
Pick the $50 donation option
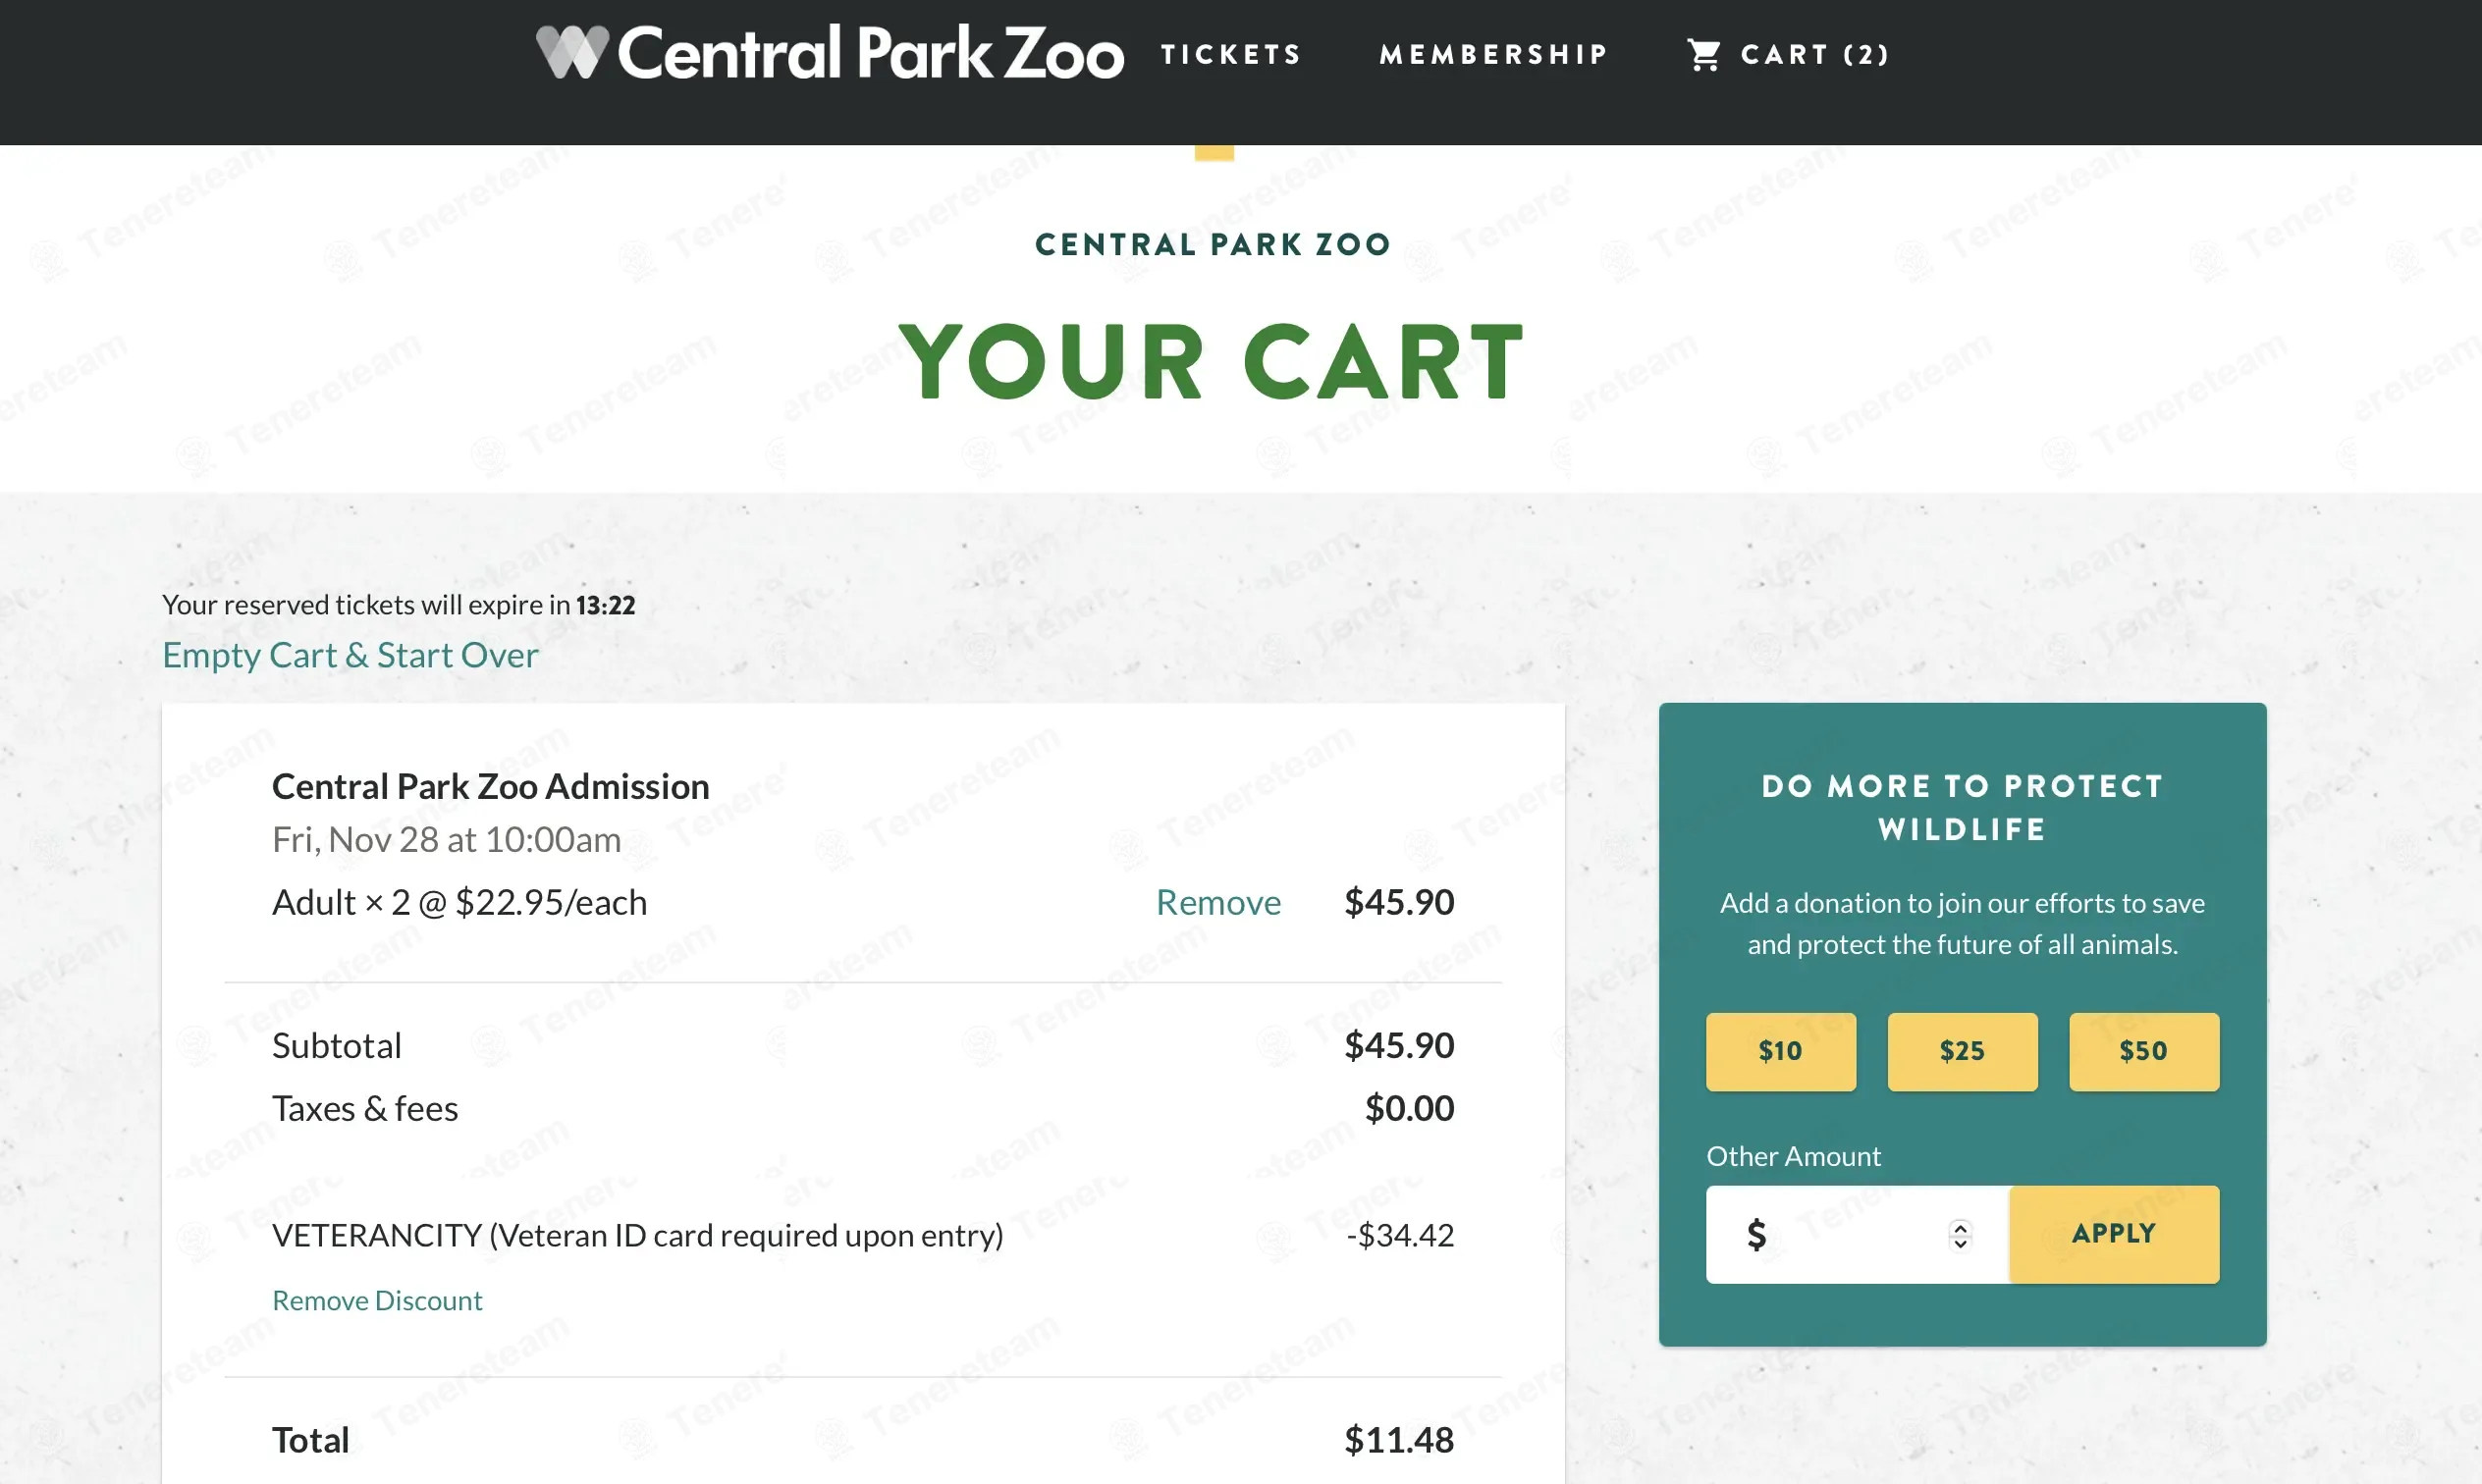coord(2143,1051)
